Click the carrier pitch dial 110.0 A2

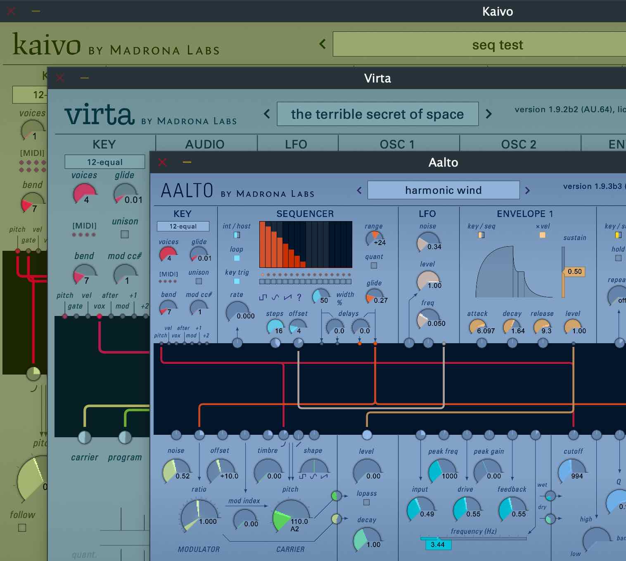click(291, 516)
